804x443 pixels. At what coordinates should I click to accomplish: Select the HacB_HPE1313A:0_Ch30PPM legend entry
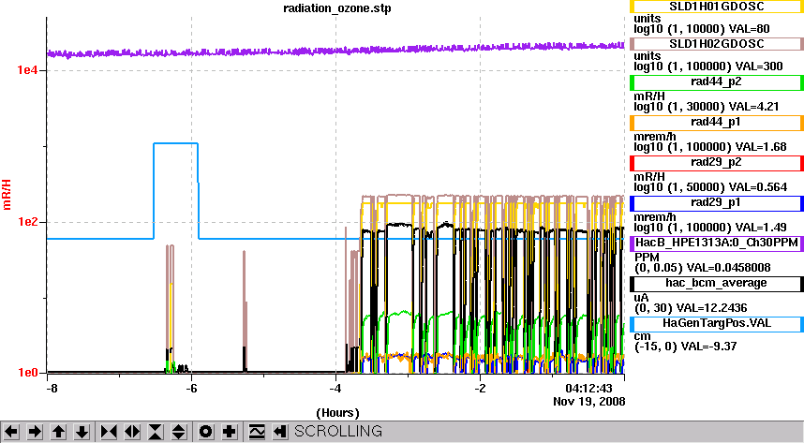716,243
